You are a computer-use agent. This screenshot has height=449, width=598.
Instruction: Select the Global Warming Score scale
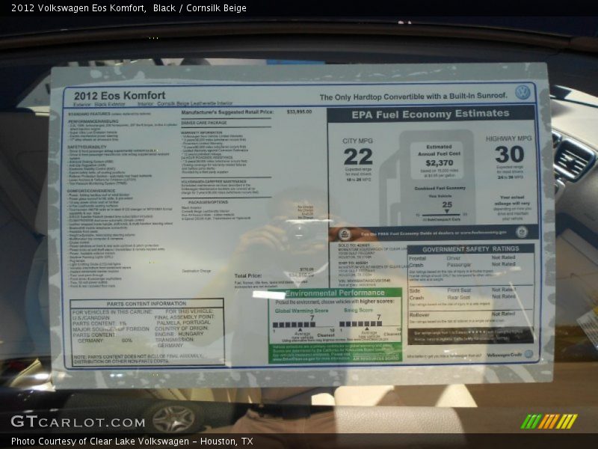tap(303, 325)
